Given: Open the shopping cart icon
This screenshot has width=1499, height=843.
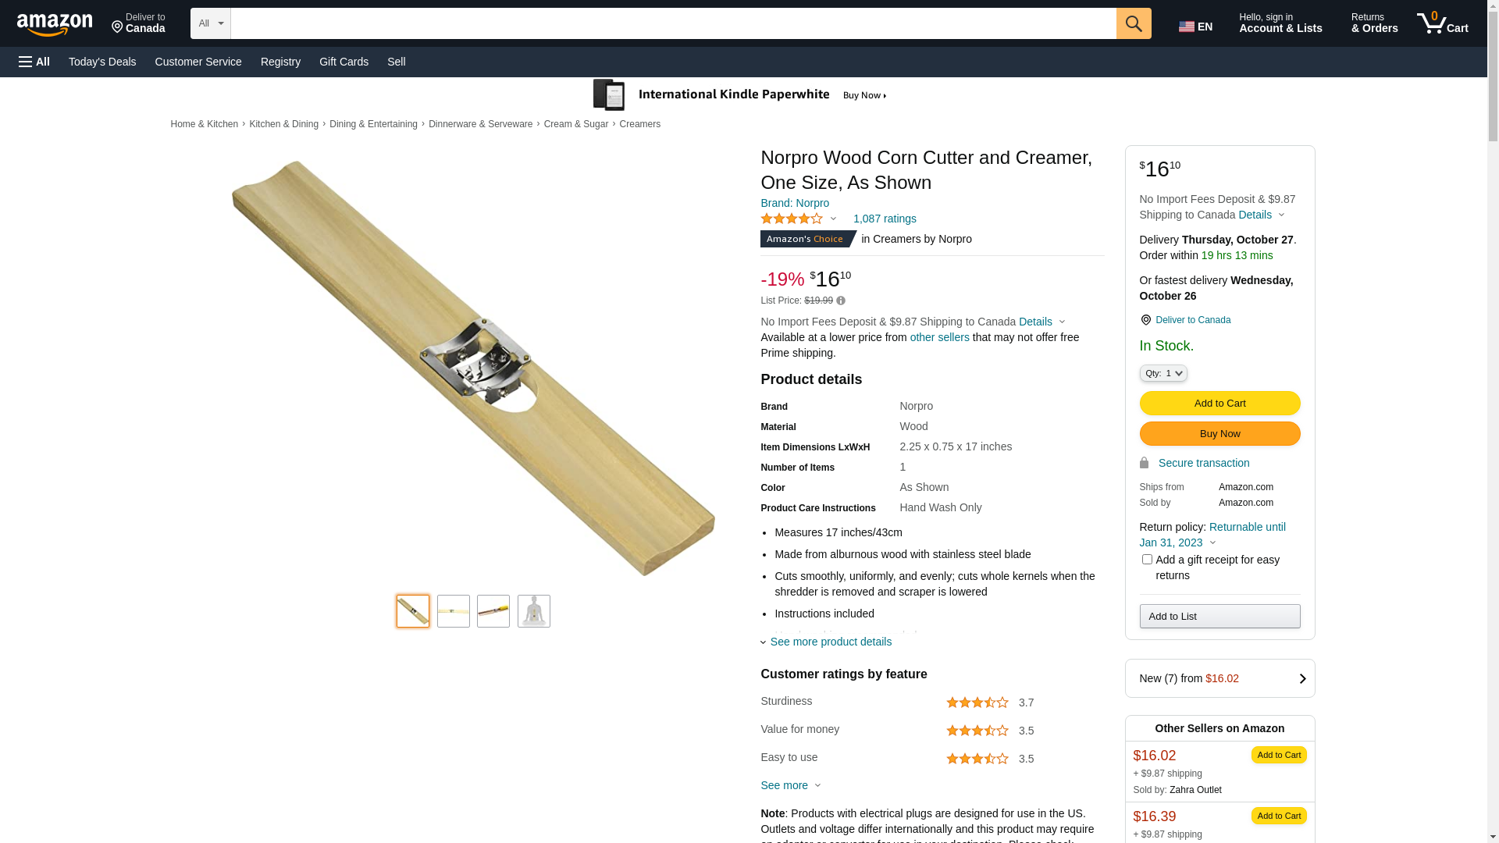Looking at the screenshot, I should click(x=1442, y=23).
